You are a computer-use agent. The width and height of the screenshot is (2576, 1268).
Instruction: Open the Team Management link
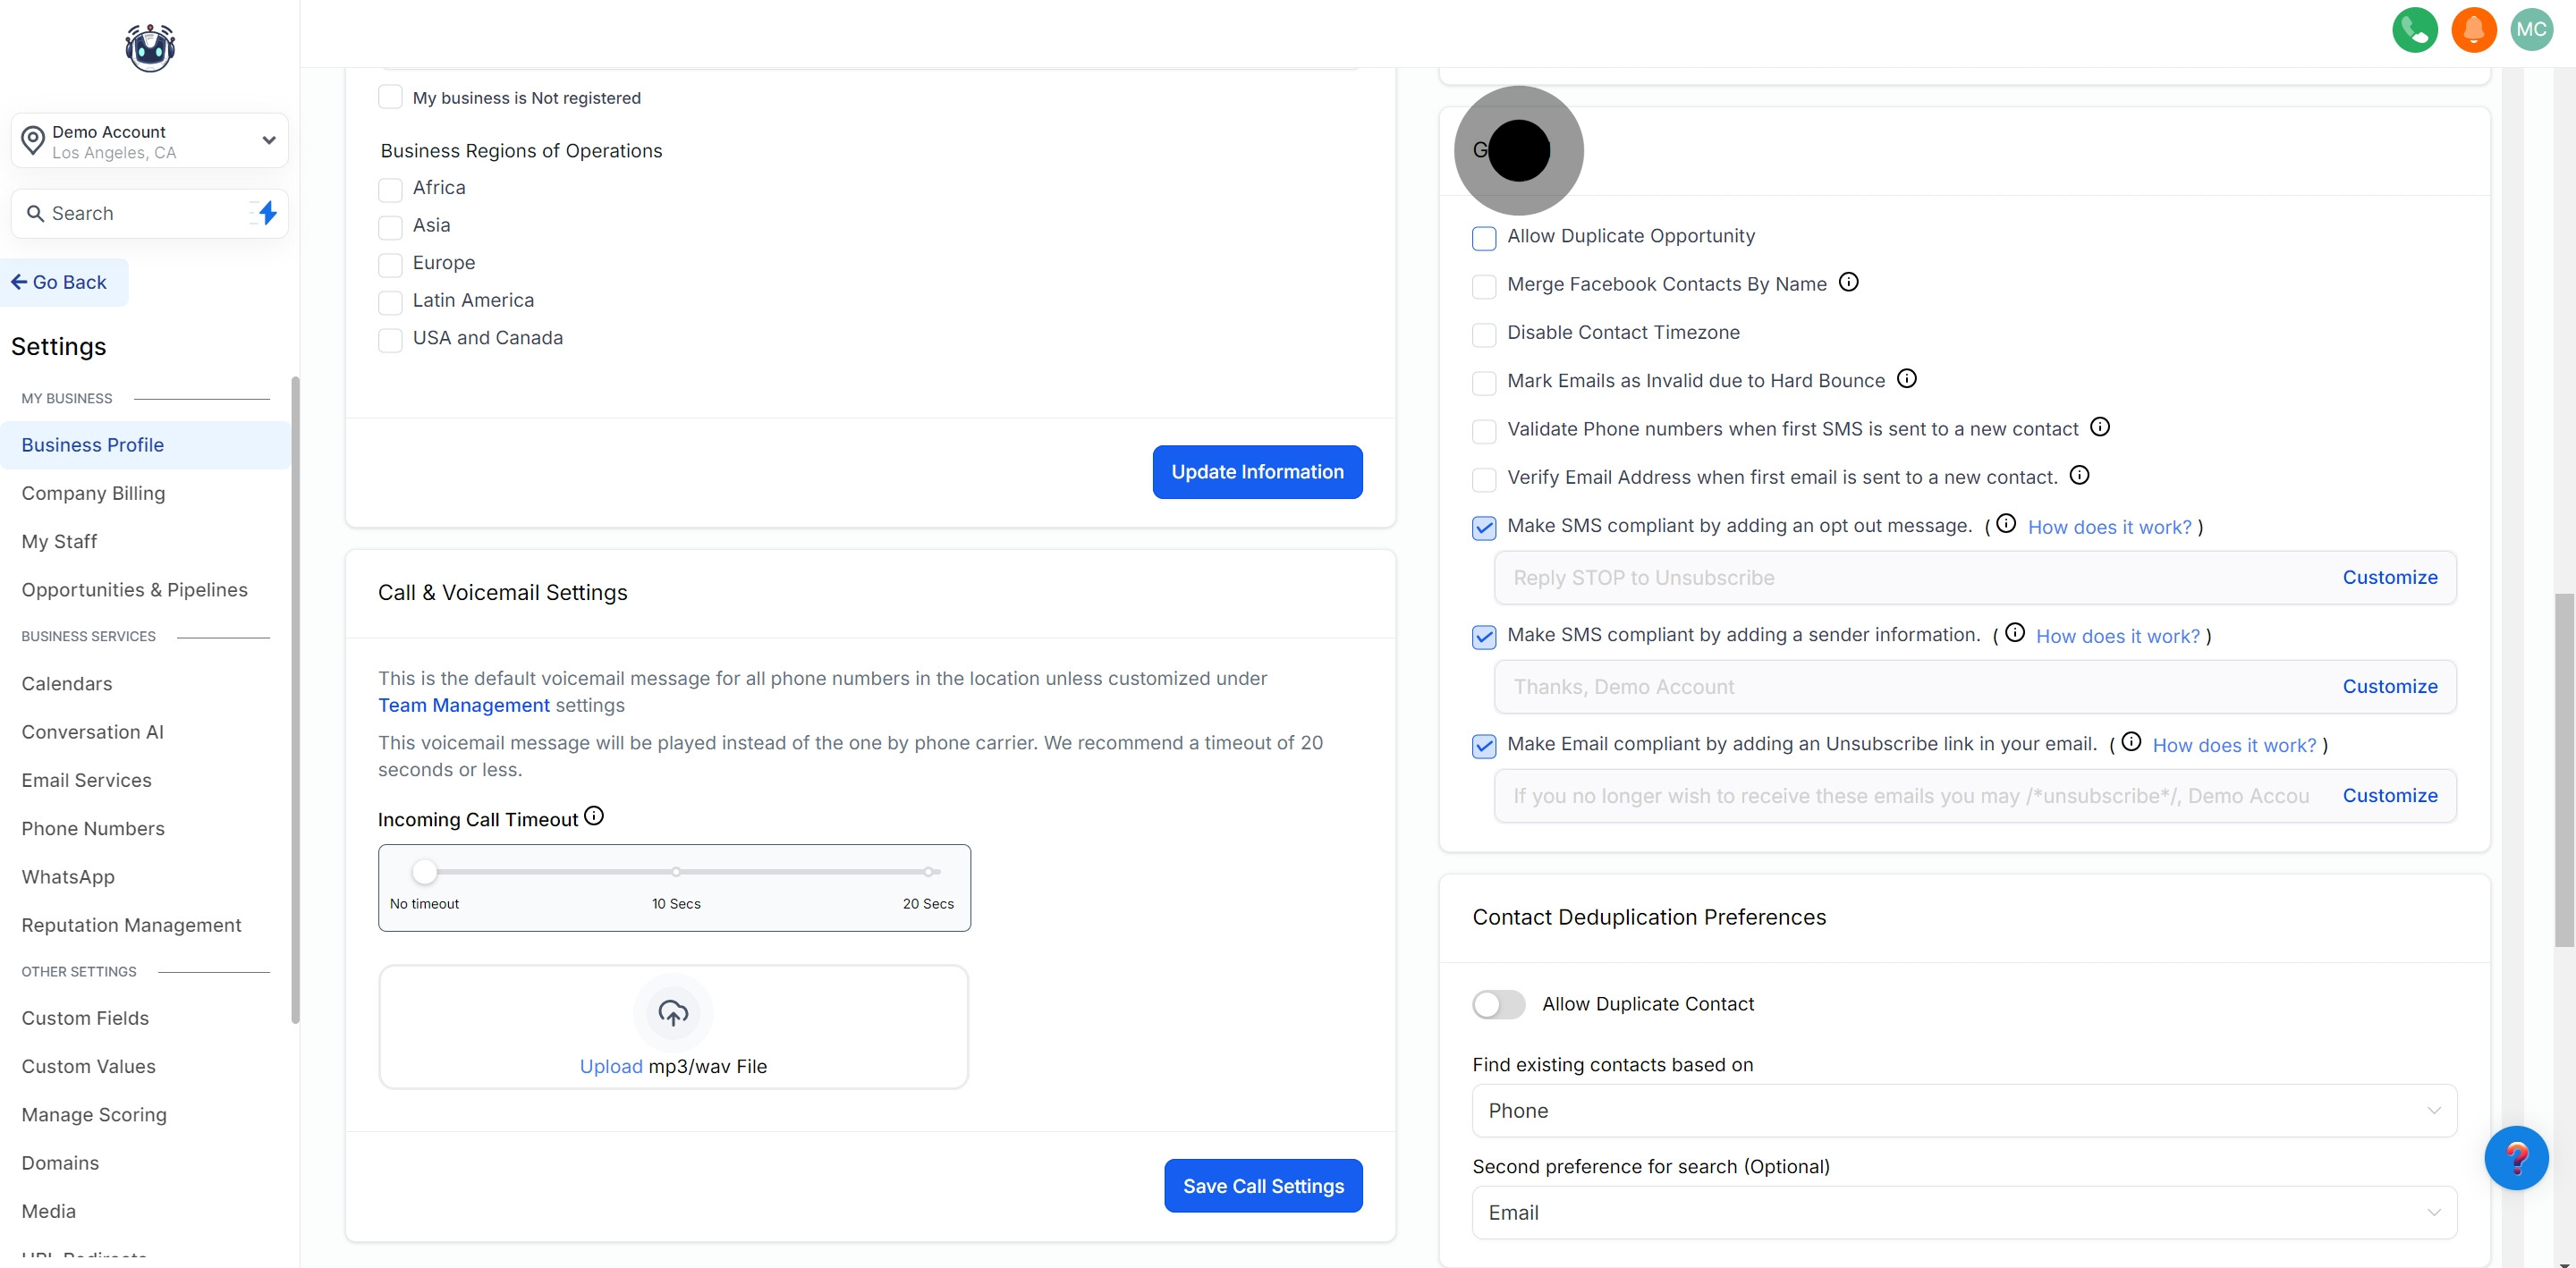coord(463,705)
